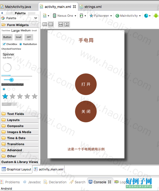
Task: Click the green Android API version icon
Action: tap(156, 16)
